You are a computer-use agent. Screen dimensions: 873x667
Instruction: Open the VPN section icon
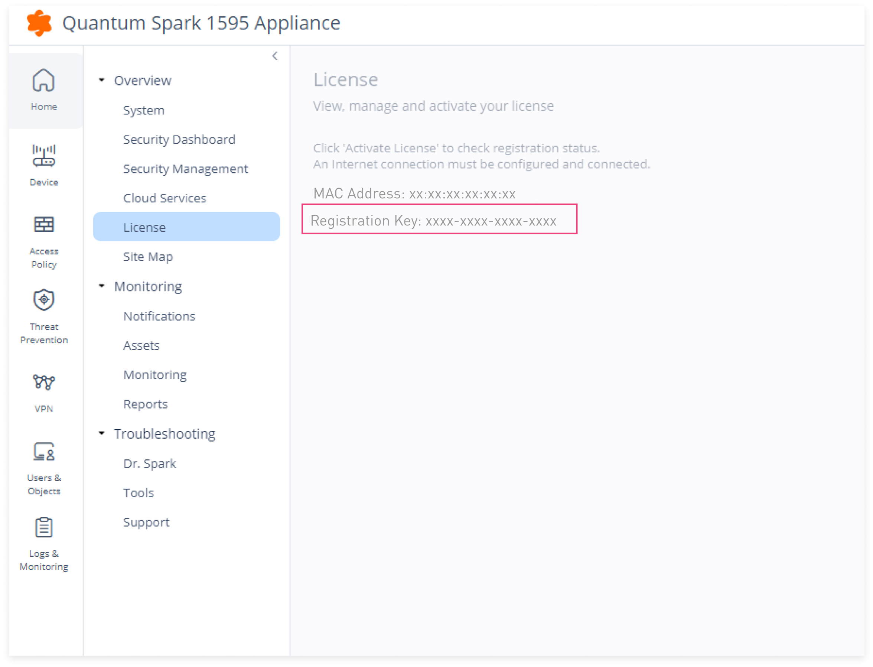click(44, 382)
